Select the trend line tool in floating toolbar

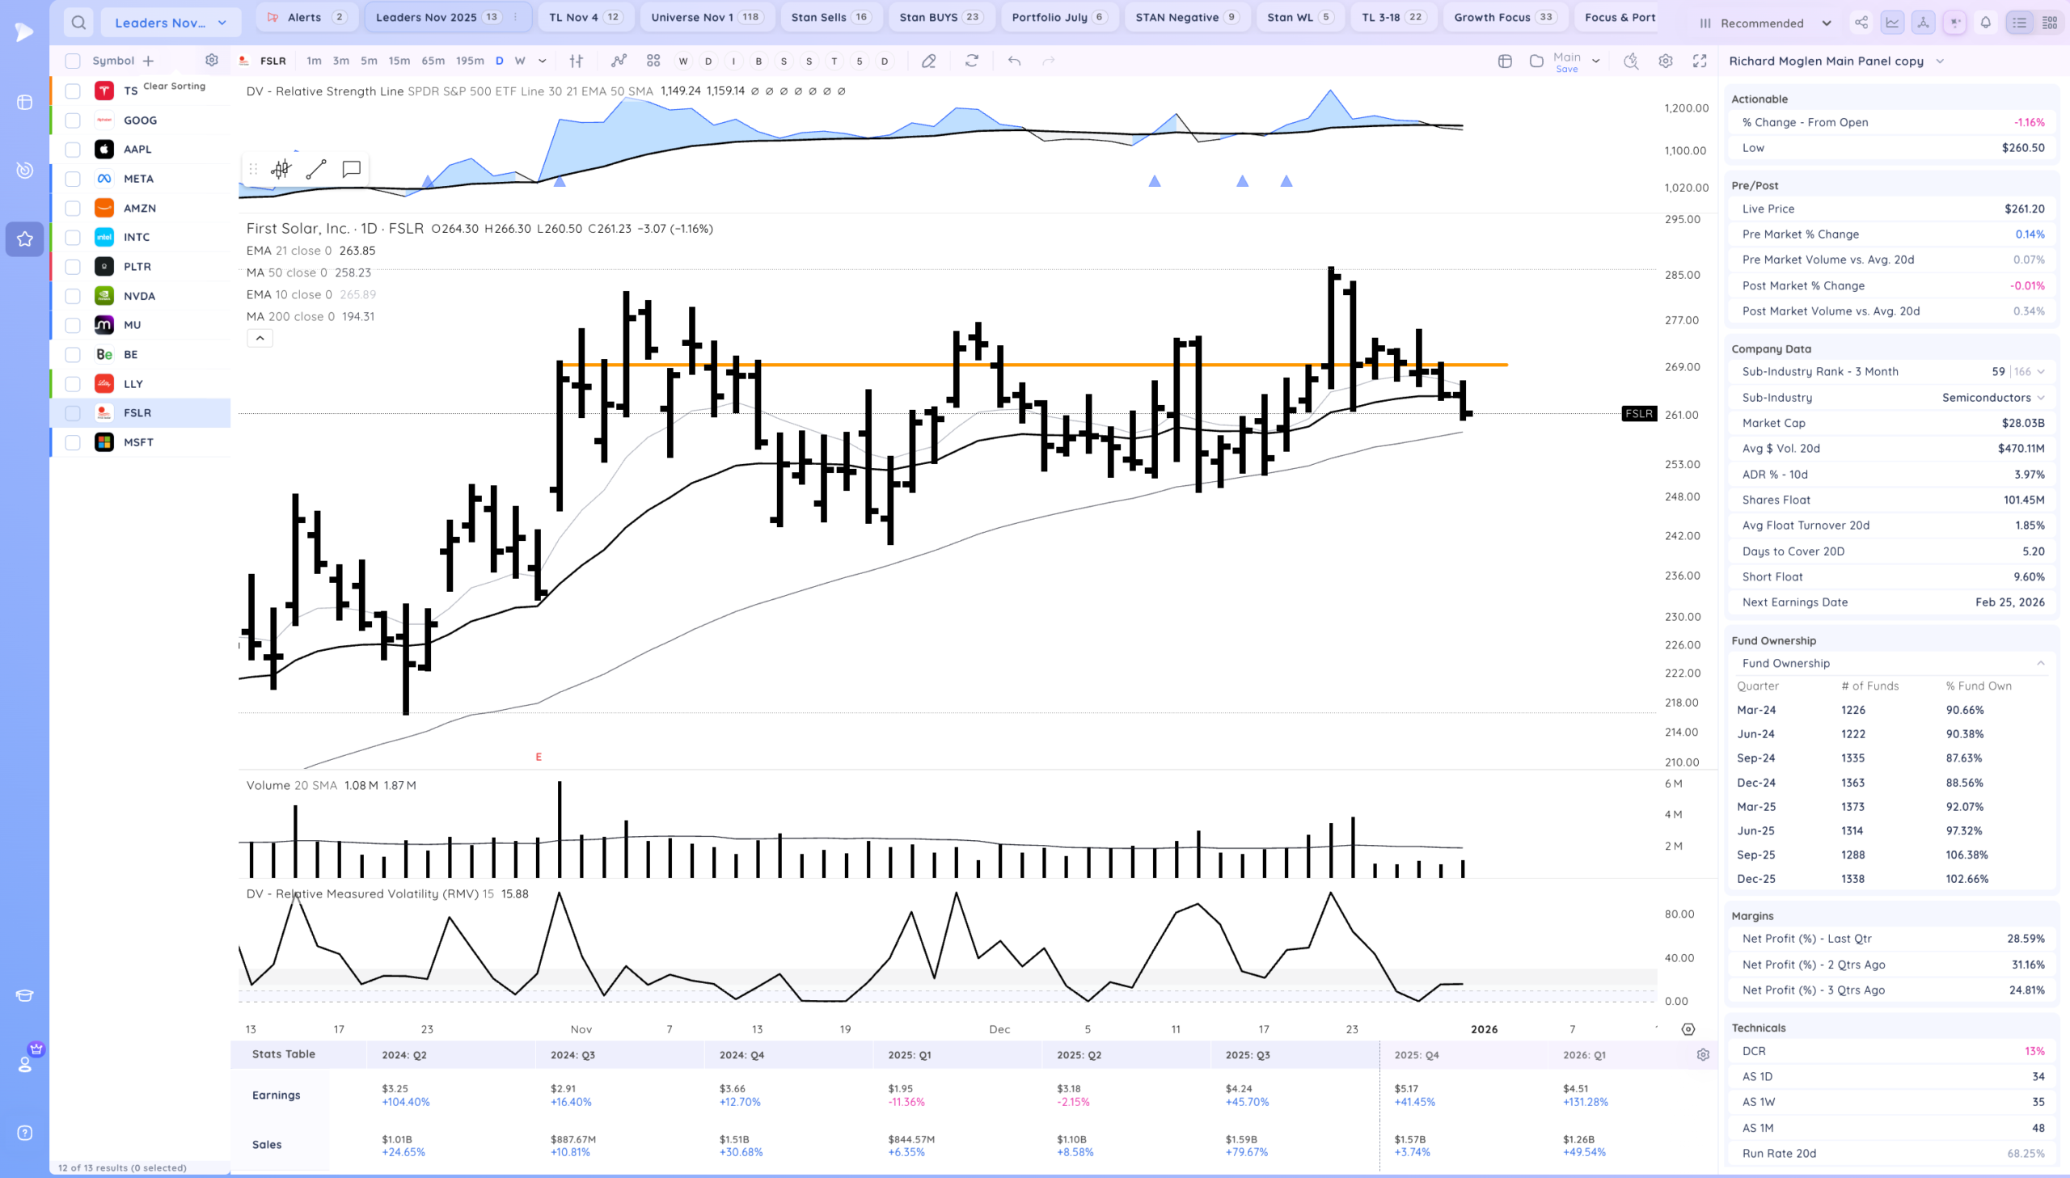(x=316, y=169)
